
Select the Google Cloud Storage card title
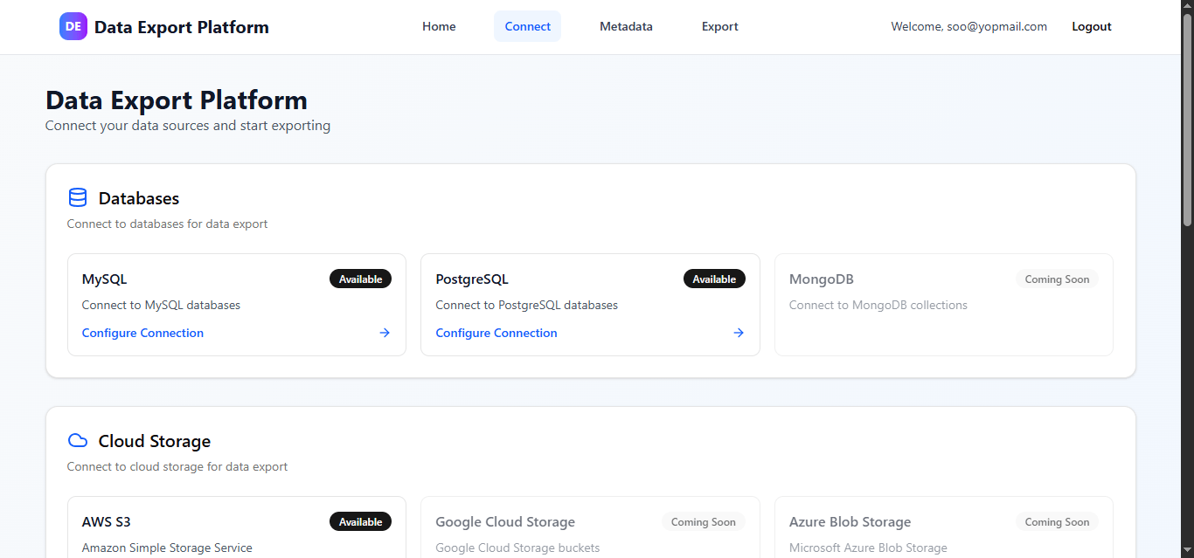(505, 522)
